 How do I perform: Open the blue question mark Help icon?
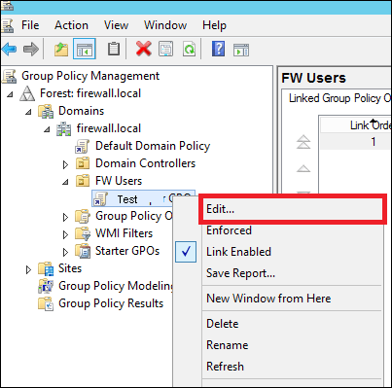219,49
